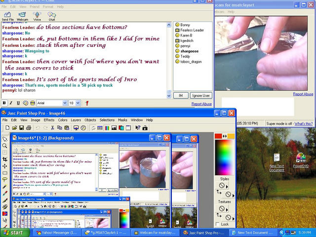Select the Freehand lasso tool
This screenshot has width=316, height=237.
coord(4,180)
